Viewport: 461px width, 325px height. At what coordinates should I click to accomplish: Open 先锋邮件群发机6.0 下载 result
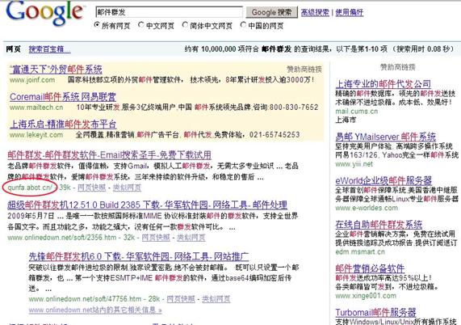point(139,256)
